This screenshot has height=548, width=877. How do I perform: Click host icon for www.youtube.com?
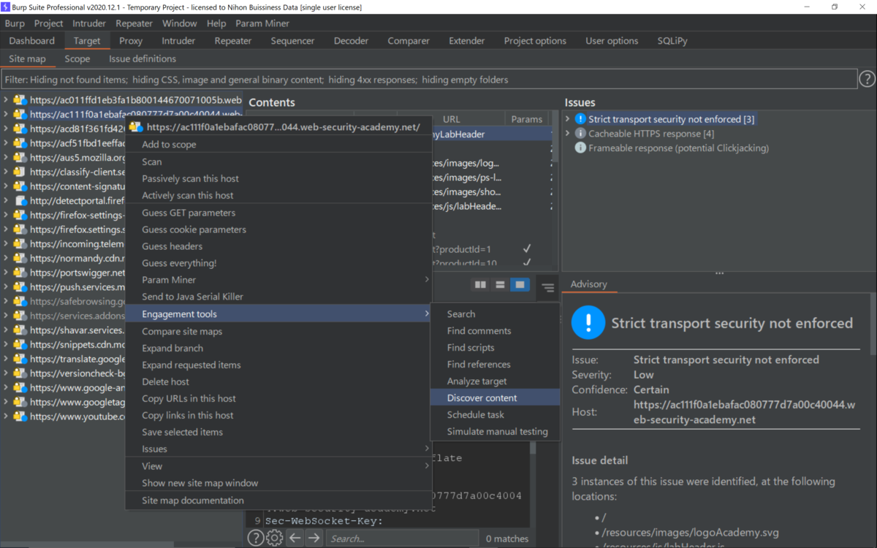(x=20, y=416)
